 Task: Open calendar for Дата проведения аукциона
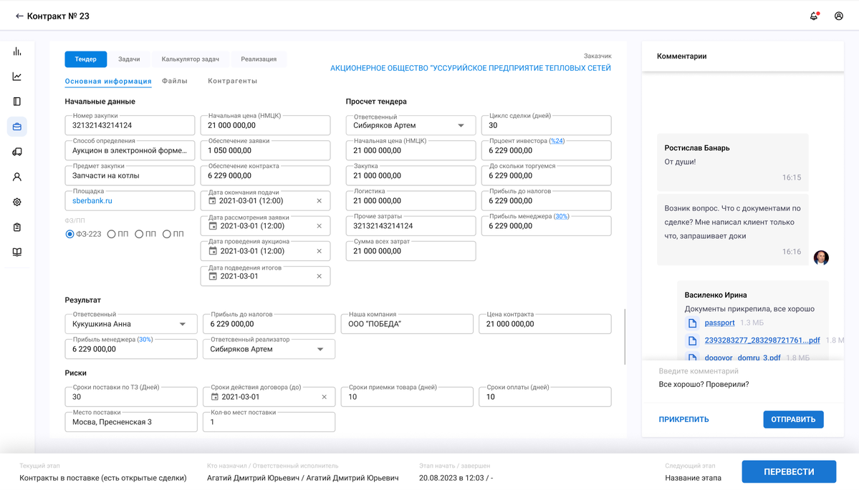pos(213,251)
